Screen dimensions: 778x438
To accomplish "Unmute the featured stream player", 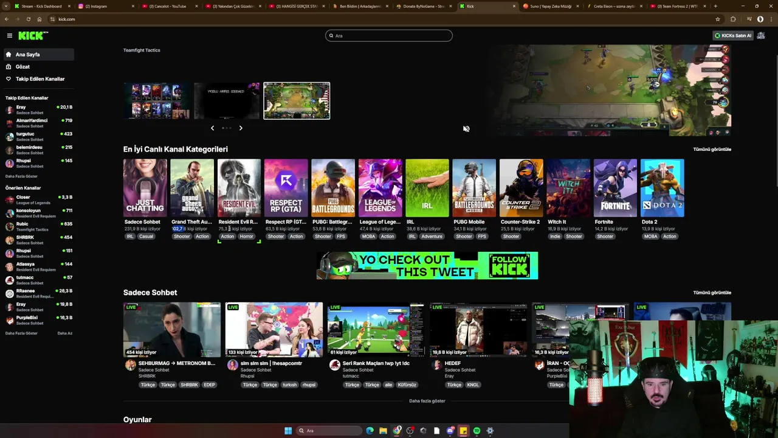I will tap(466, 129).
